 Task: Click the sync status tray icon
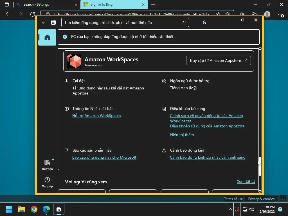pyautogui.click(x=237, y=209)
